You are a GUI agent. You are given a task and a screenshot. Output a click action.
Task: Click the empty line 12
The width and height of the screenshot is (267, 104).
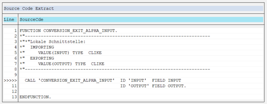141,91
